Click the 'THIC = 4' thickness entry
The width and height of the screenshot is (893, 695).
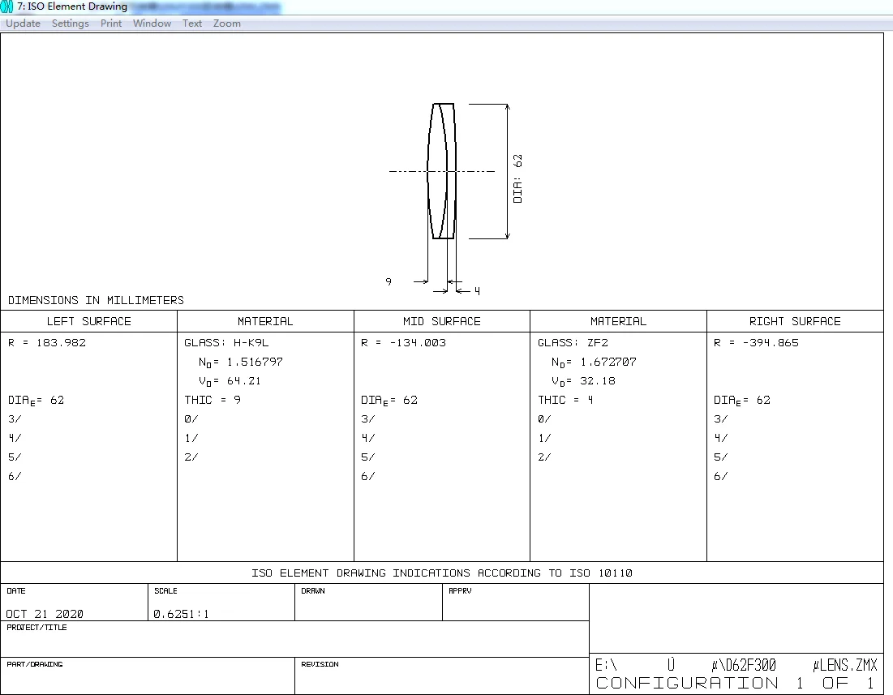pyautogui.click(x=565, y=400)
